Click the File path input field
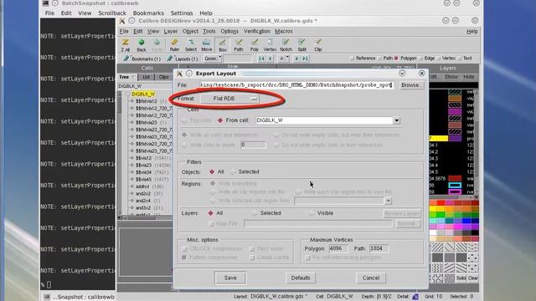 (296, 85)
